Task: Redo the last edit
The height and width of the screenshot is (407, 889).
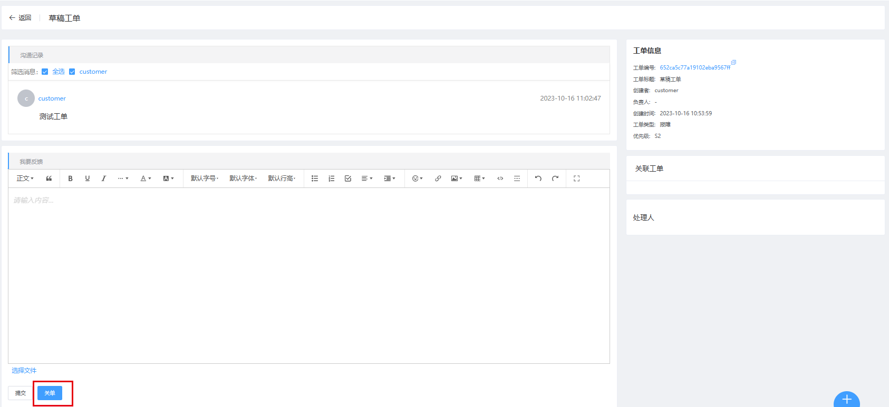Action: point(555,178)
